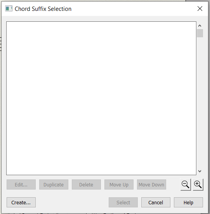The image size is (210, 214).
Task: Cancel the chord suffix selection
Action: pos(156,202)
